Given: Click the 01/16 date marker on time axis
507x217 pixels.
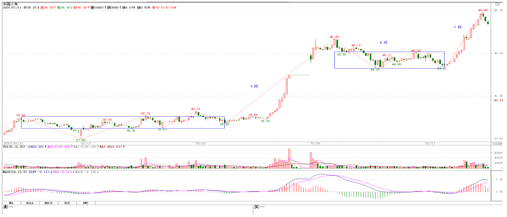Looking at the screenshot, I should (315, 143).
